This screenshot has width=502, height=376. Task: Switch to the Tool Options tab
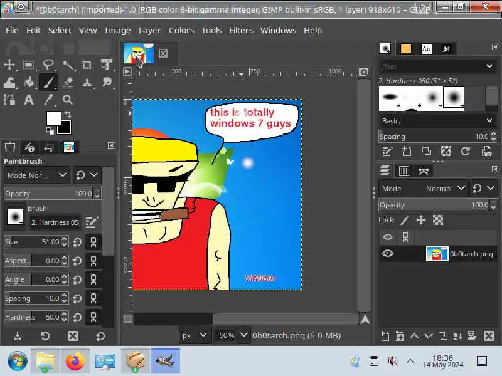tap(10, 147)
